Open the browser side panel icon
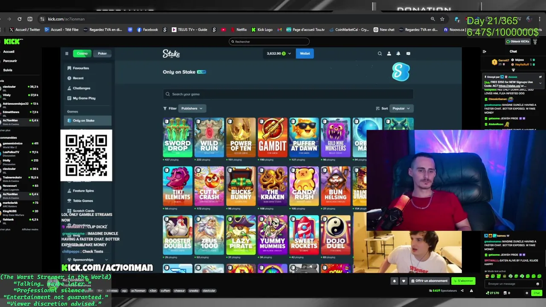The height and width of the screenshot is (307, 546). click(30, 19)
